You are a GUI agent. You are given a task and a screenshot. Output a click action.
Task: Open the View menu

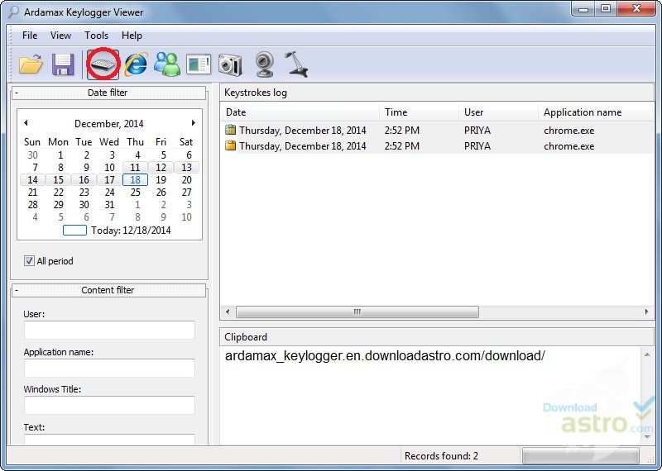(x=60, y=36)
